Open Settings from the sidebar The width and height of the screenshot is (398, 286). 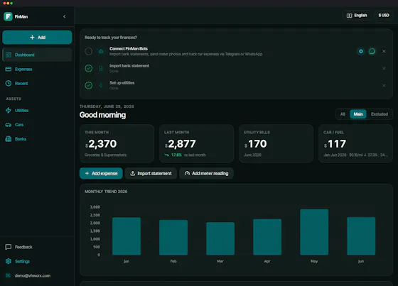coord(37,261)
